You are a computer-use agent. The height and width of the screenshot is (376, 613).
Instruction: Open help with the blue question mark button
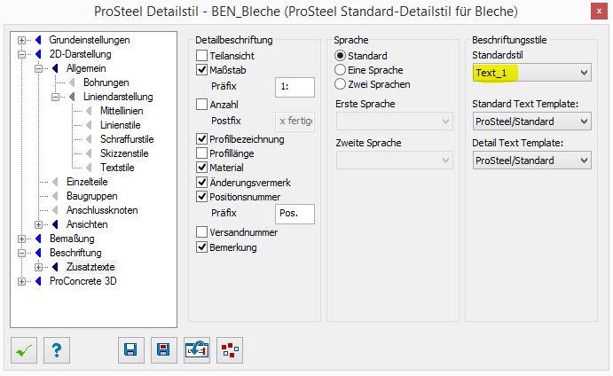click(57, 350)
